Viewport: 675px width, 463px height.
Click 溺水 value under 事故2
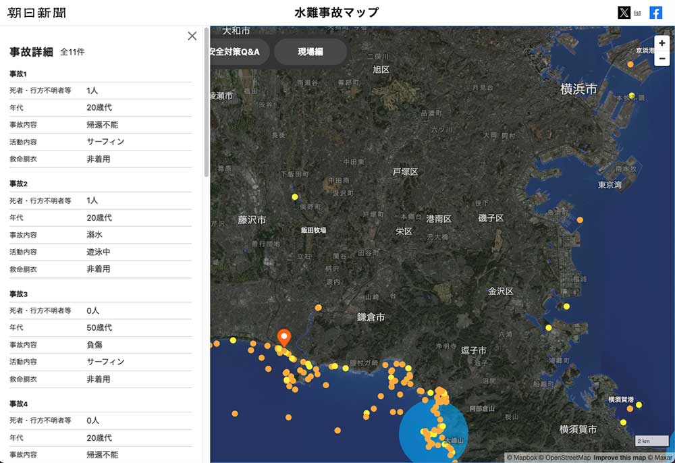pyautogui.click(x=94, y=235)
